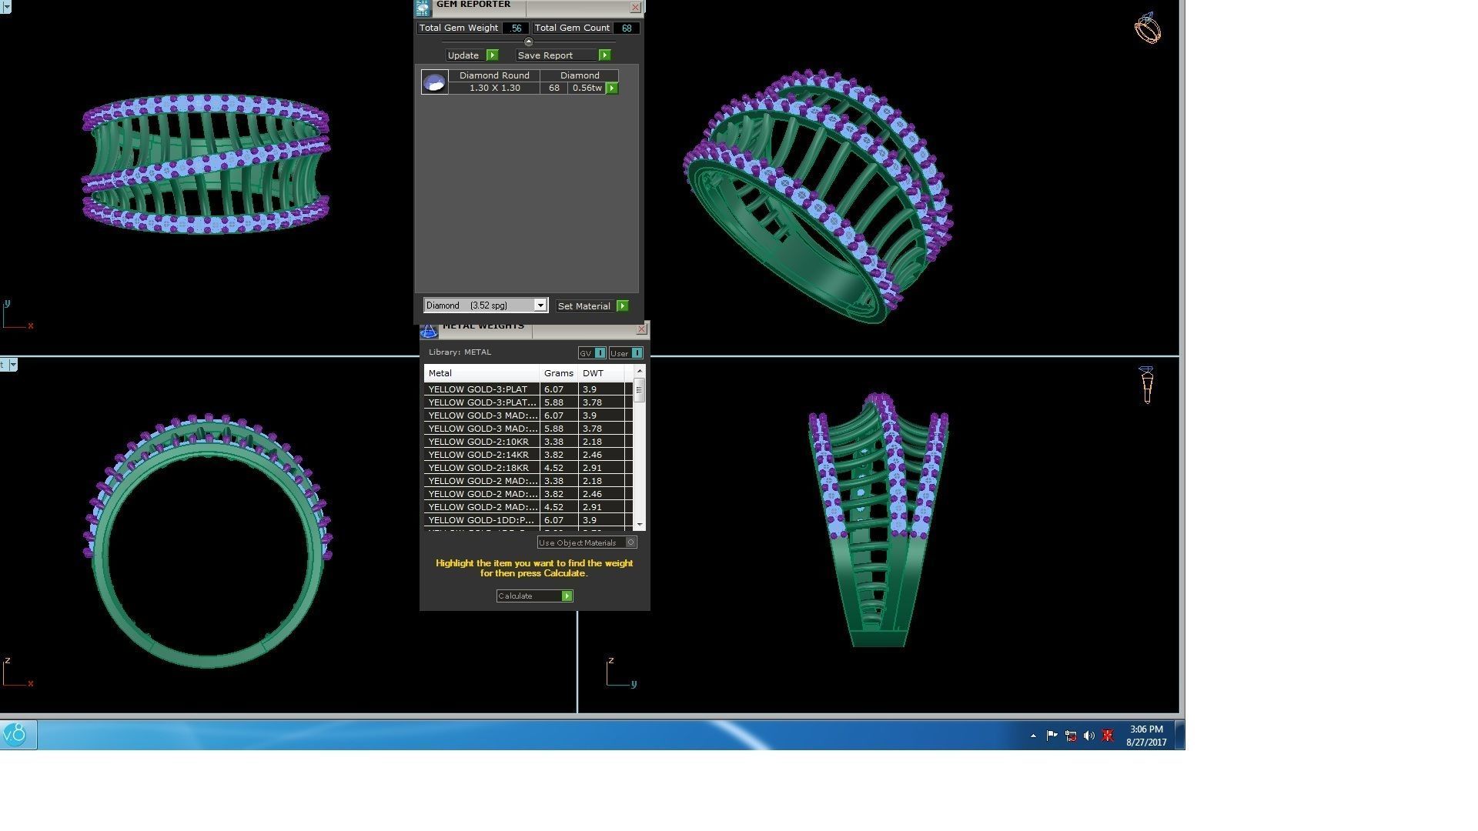
Task: Click the green arrow next to Update
Action: 493,55
